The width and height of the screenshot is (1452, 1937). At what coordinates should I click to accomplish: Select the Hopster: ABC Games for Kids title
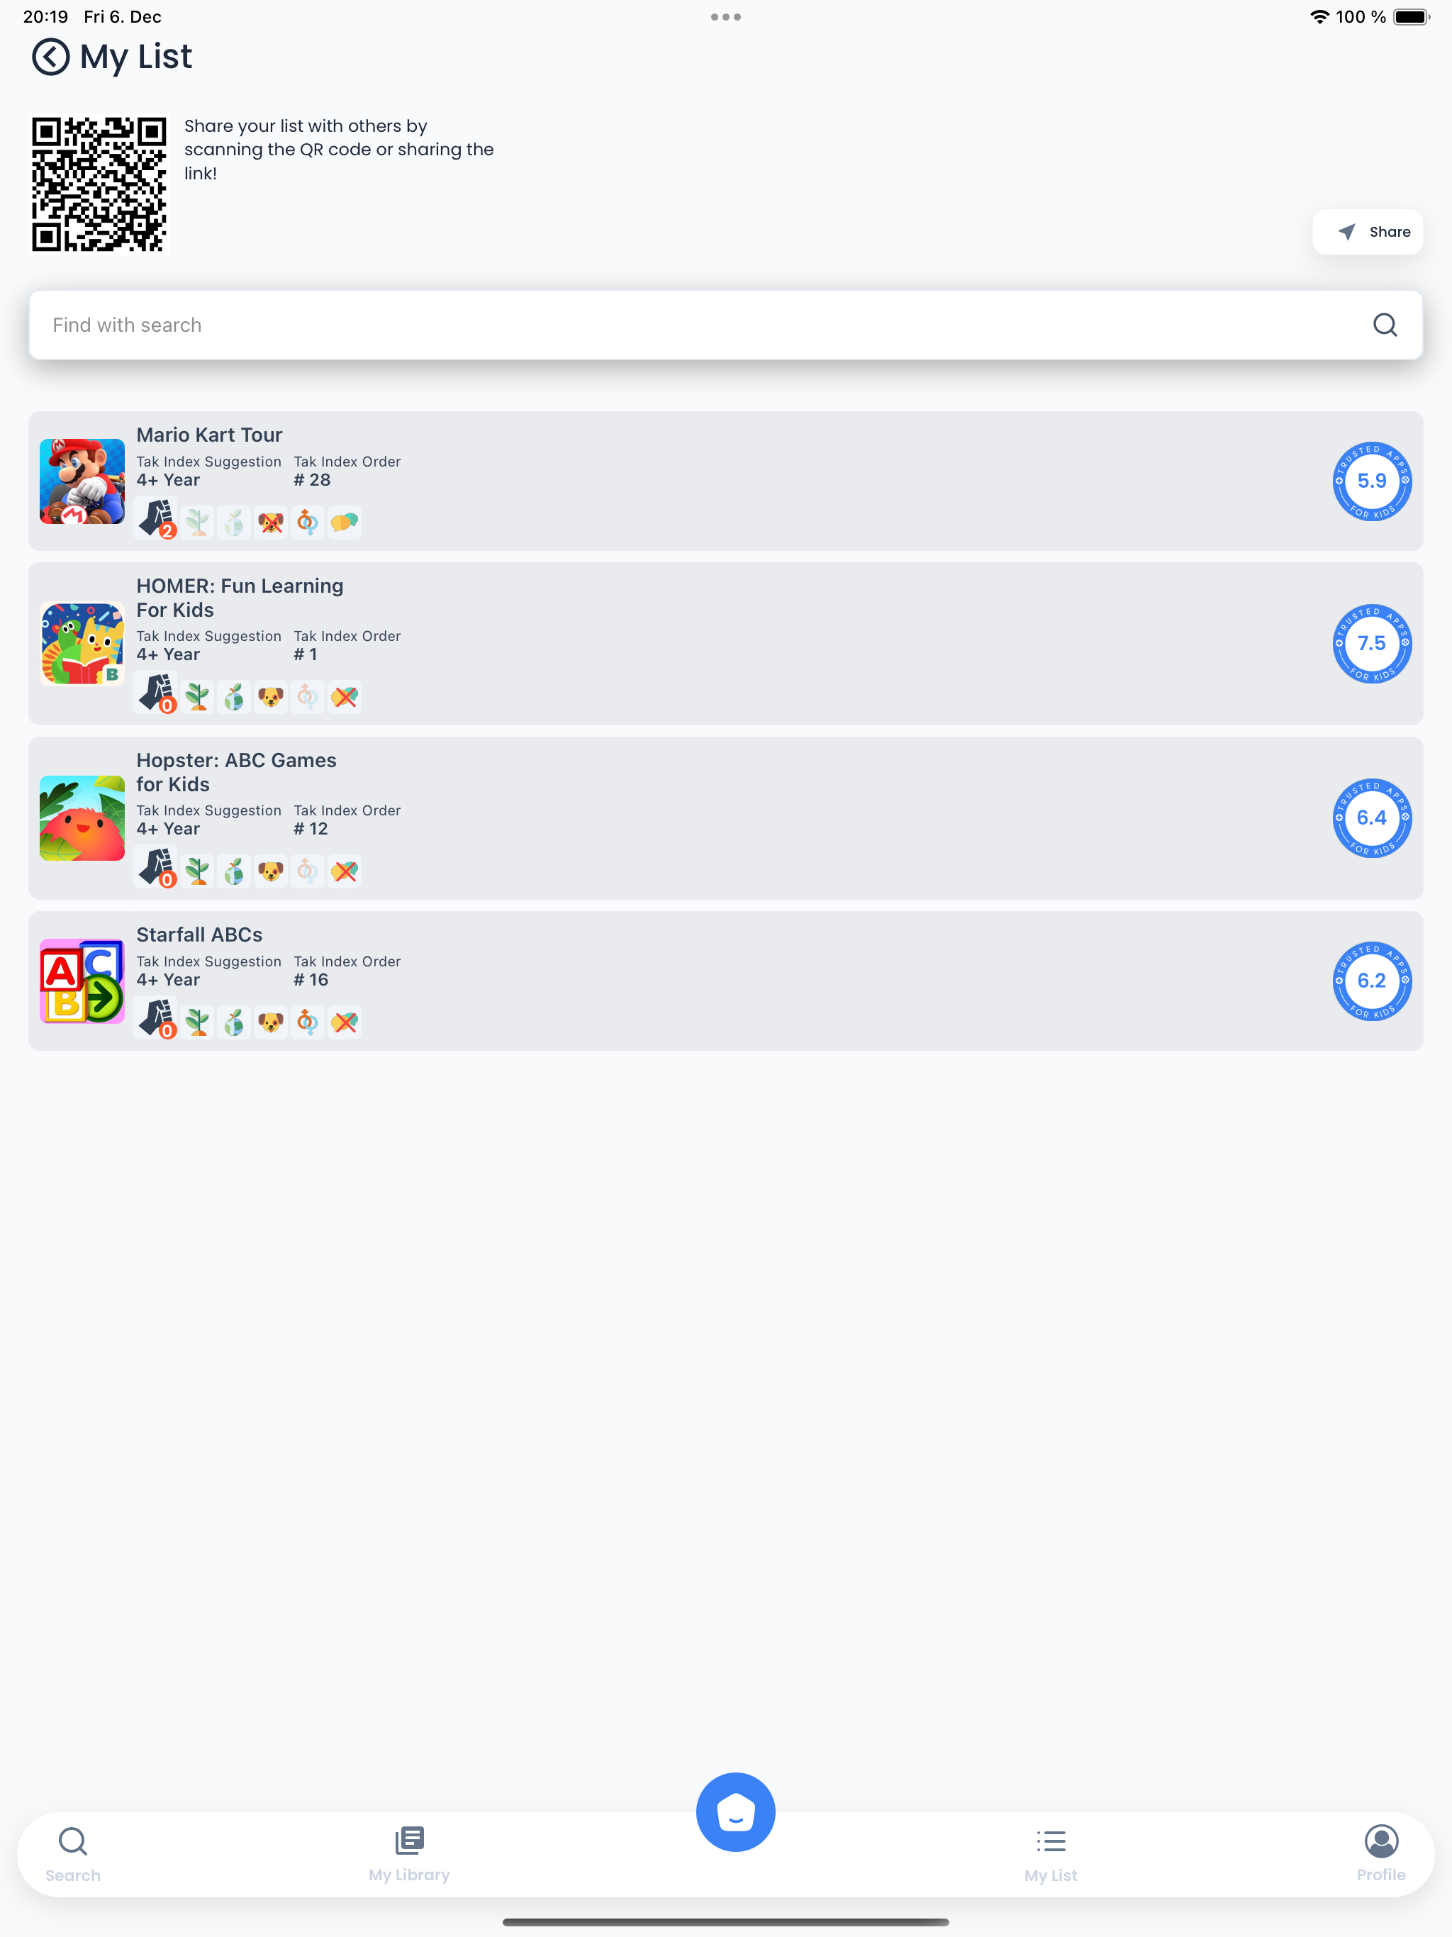tap(237, 772)
